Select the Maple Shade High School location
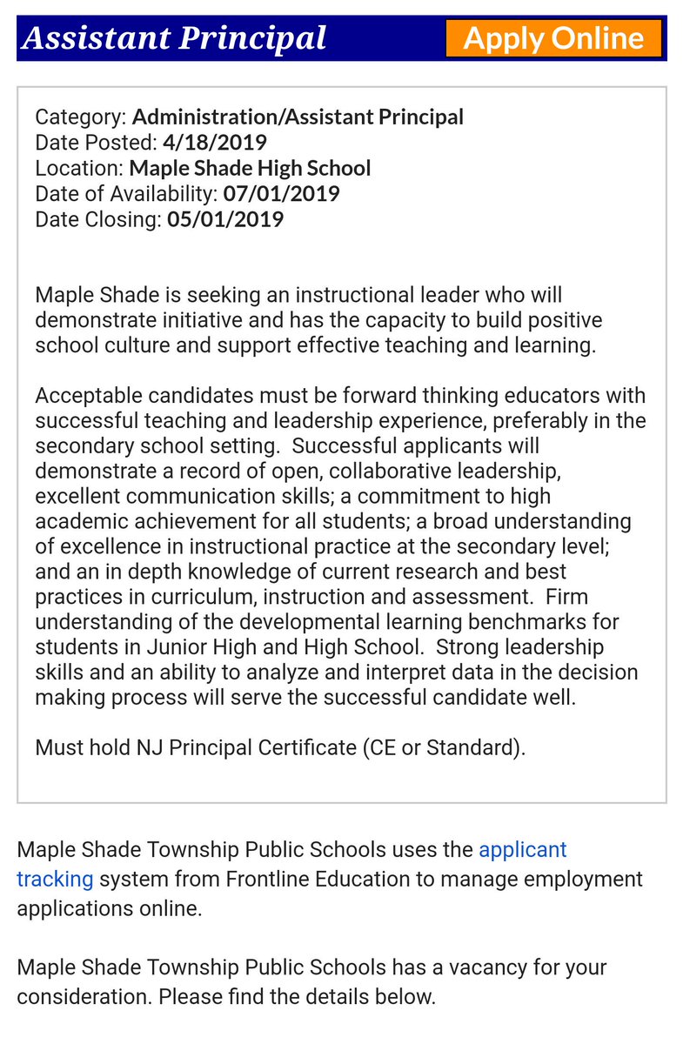Image resolution: width=683 pixels, height=1044 pixels. 251,168
